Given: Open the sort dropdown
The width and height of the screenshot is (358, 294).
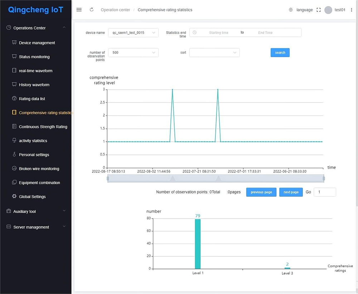Looking at the screenshot, I should 214,53.
